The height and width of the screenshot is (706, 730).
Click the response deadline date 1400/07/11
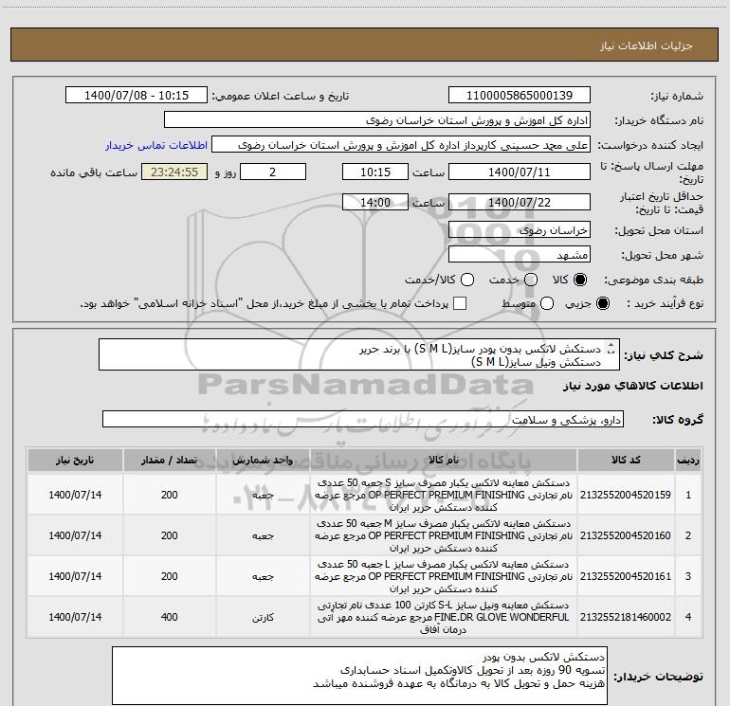[x=520, y=172]
